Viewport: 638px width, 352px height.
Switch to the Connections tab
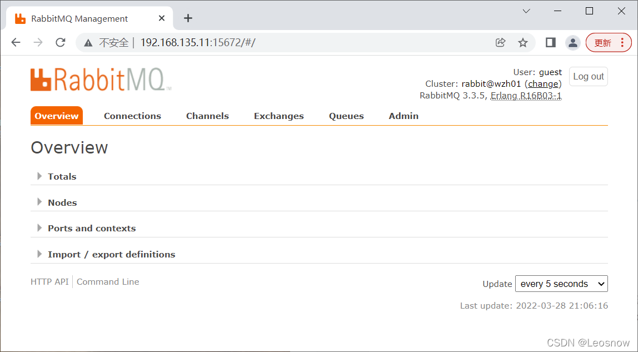pos(133,116)
